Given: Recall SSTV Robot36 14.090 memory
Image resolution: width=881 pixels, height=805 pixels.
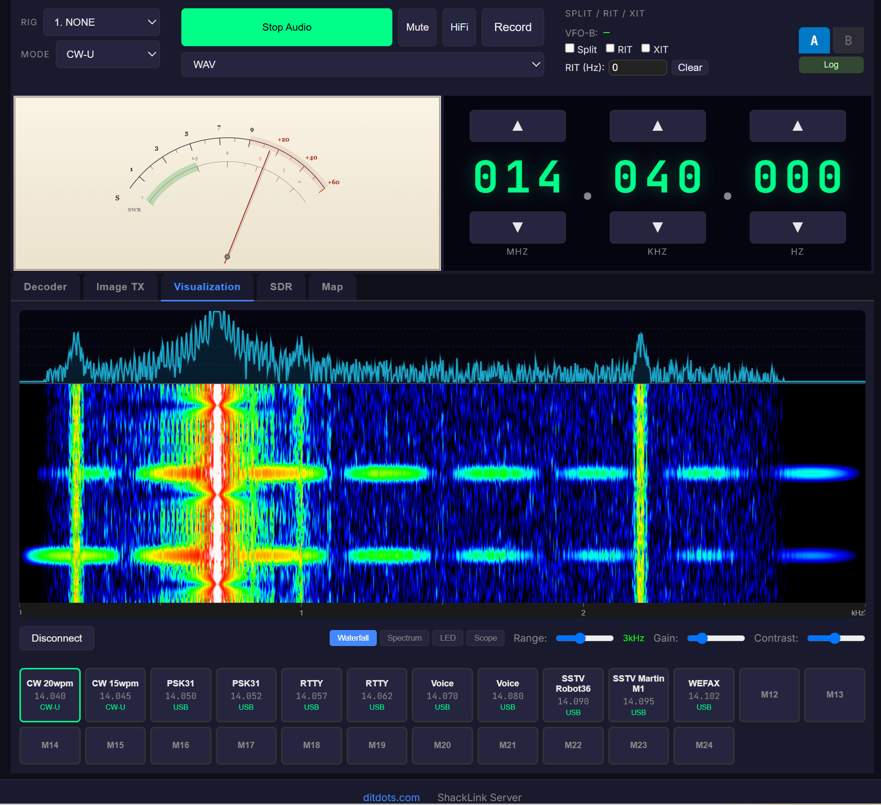Looking at the screenshot, I should coord(573,695).
